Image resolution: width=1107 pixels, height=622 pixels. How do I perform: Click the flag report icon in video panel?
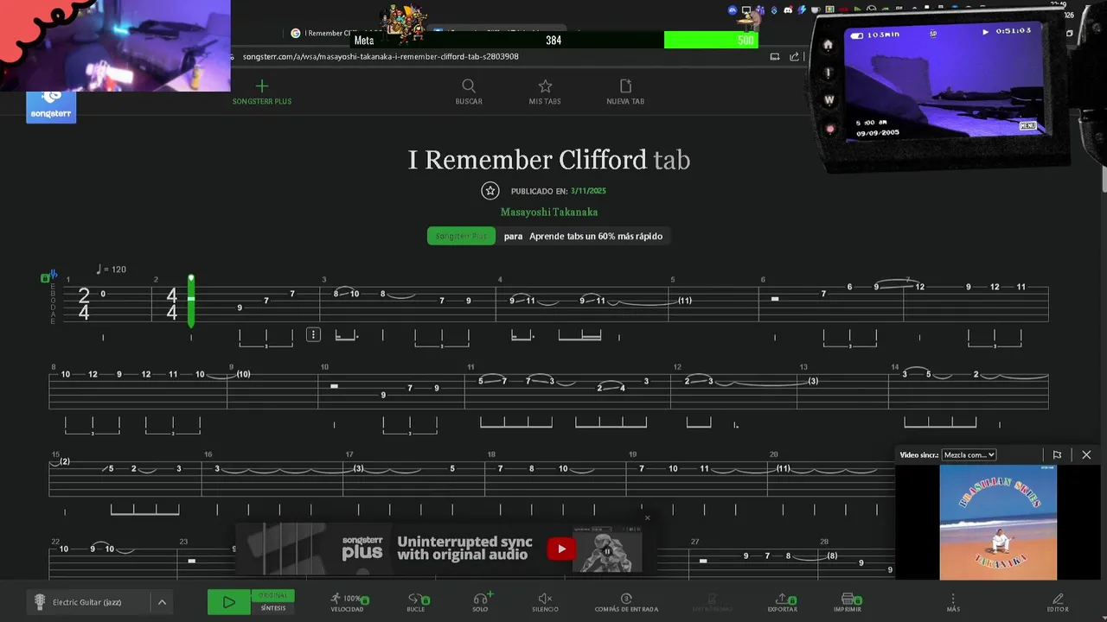1057,454
